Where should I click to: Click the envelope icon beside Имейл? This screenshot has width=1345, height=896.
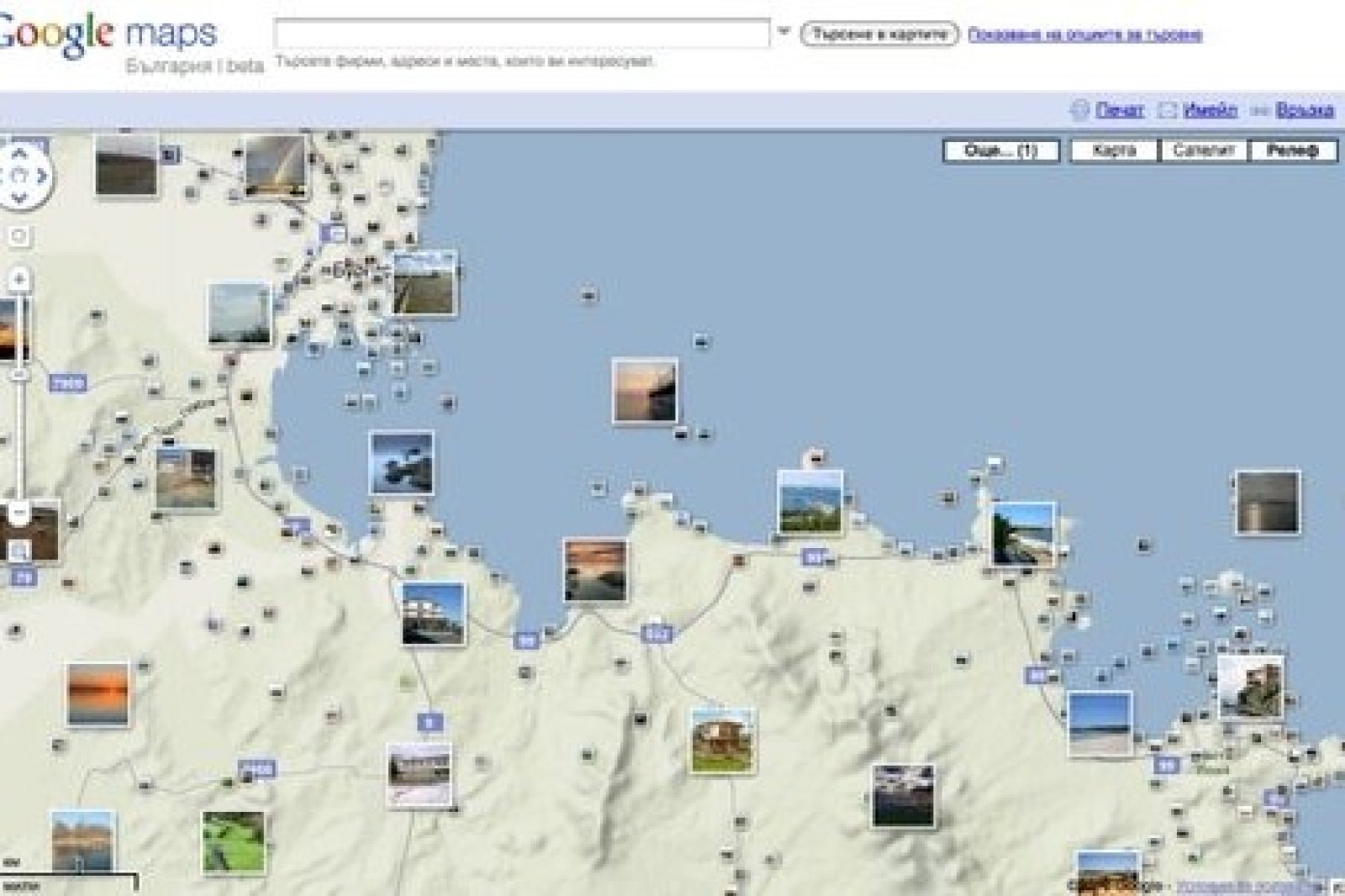pos(1167,110)
